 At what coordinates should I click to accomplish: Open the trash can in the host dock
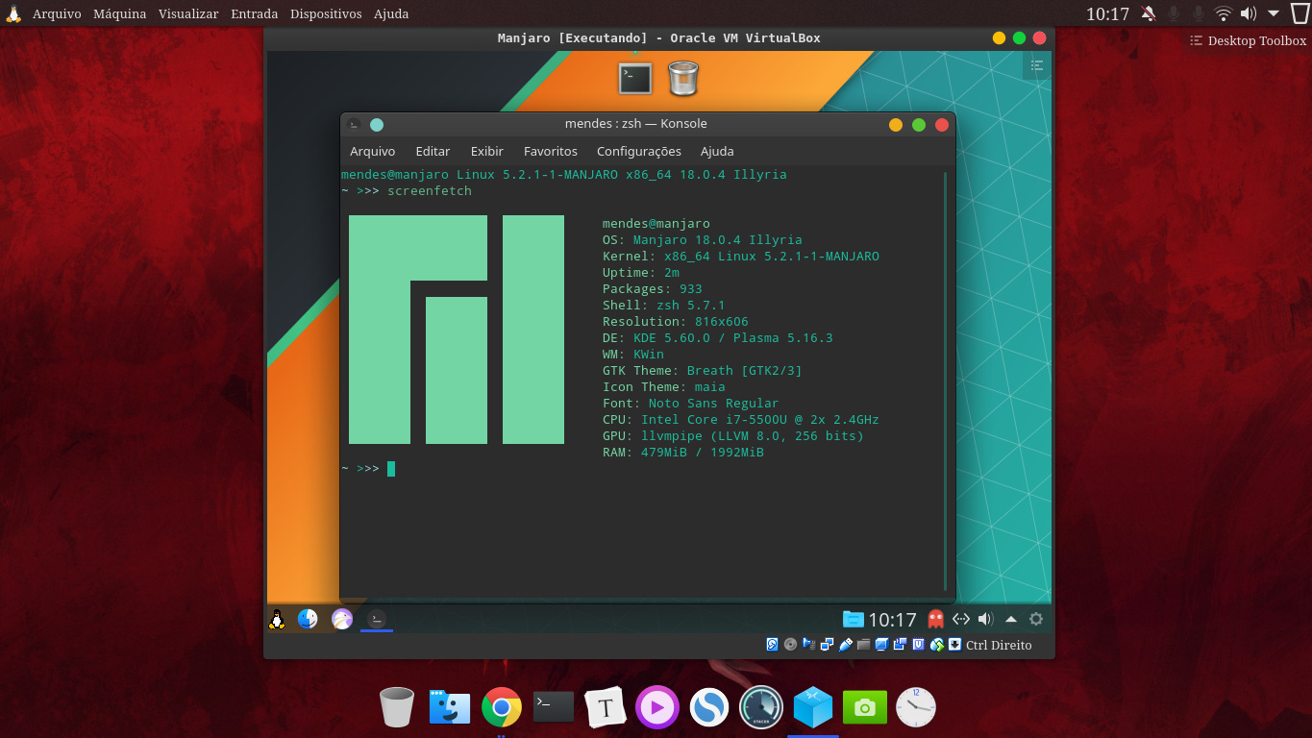click(x=397, y=708)
